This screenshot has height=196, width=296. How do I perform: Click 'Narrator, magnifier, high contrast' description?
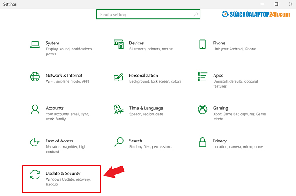pos(66,149)
